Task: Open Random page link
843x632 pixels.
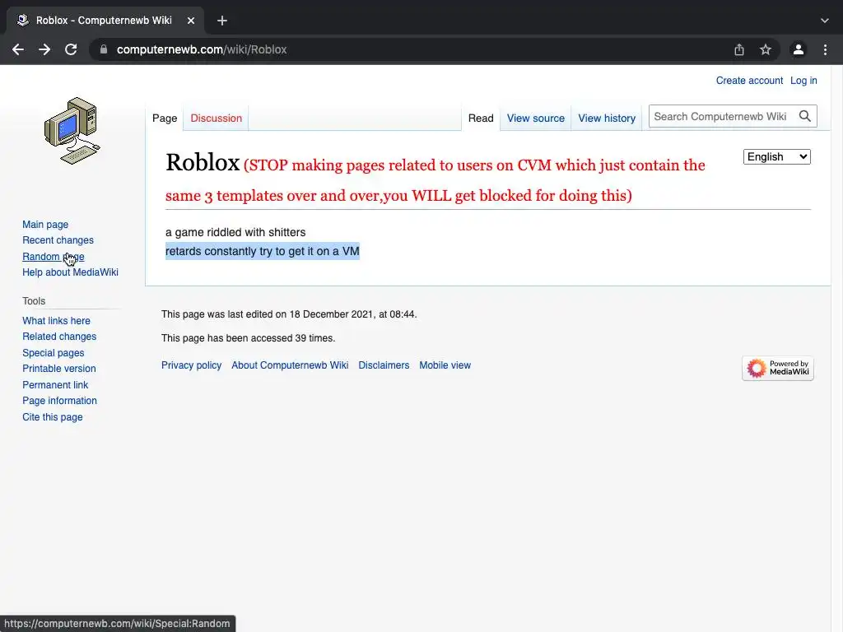Action: click(x=54, y=257)
